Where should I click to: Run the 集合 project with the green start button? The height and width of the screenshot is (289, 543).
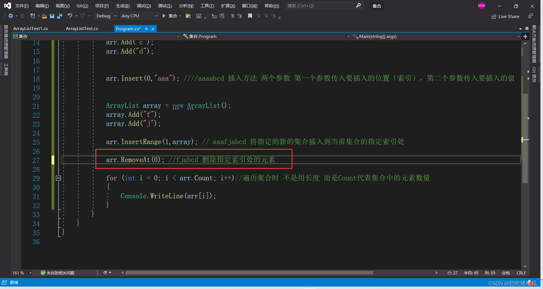(x=164, y=16)
